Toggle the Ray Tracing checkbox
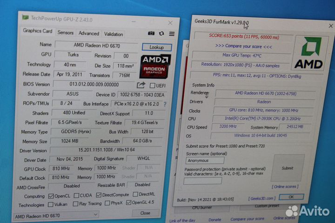This screenshot has width=335, height=223. tap(75, 204)
